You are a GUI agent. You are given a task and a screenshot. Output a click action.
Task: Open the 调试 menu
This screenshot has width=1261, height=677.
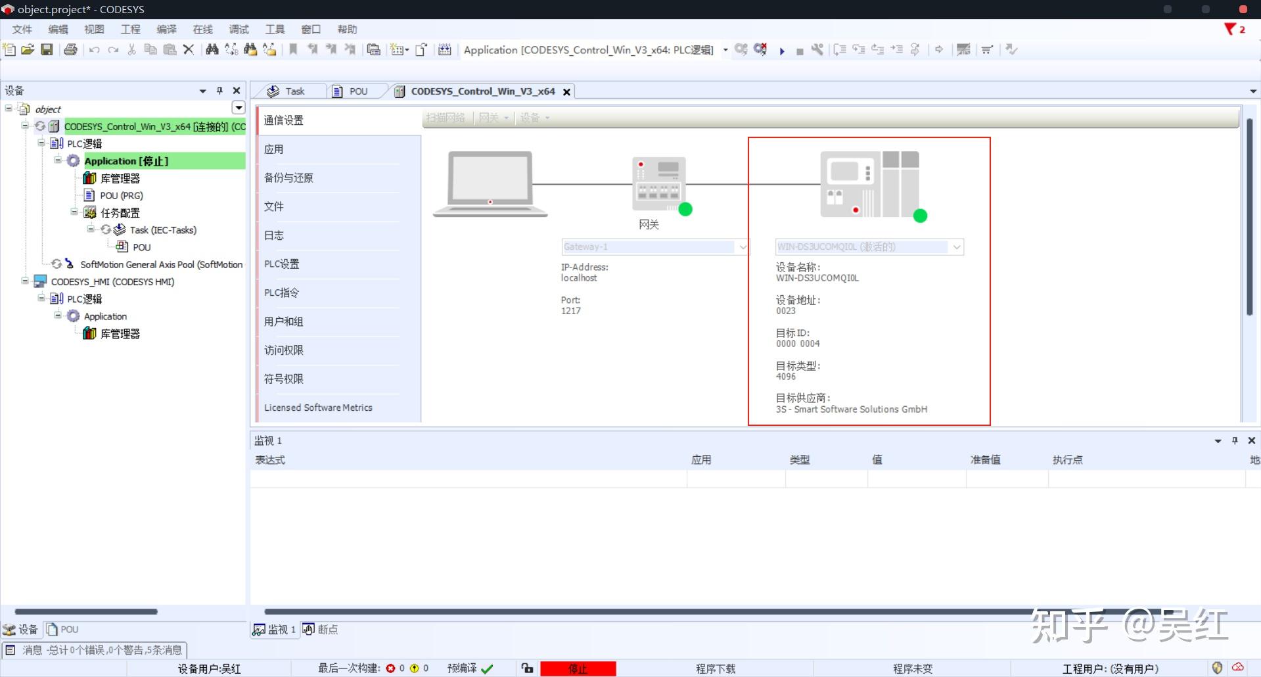pos(239,29)
